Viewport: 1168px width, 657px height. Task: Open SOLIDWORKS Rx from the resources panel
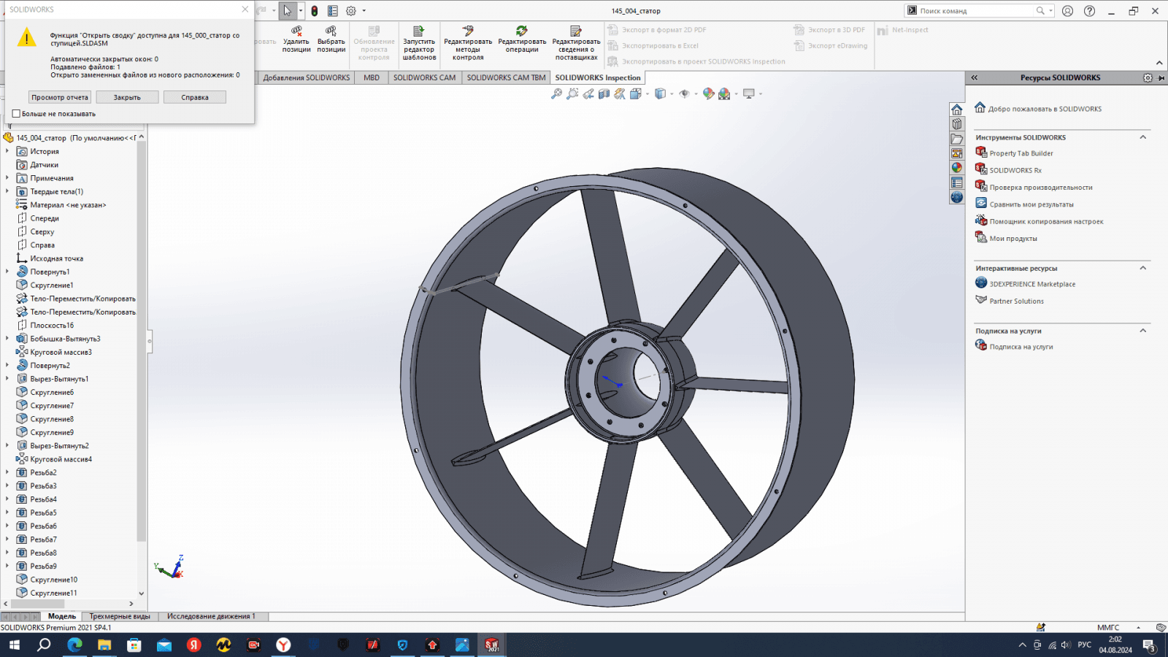click(1015, 170)
